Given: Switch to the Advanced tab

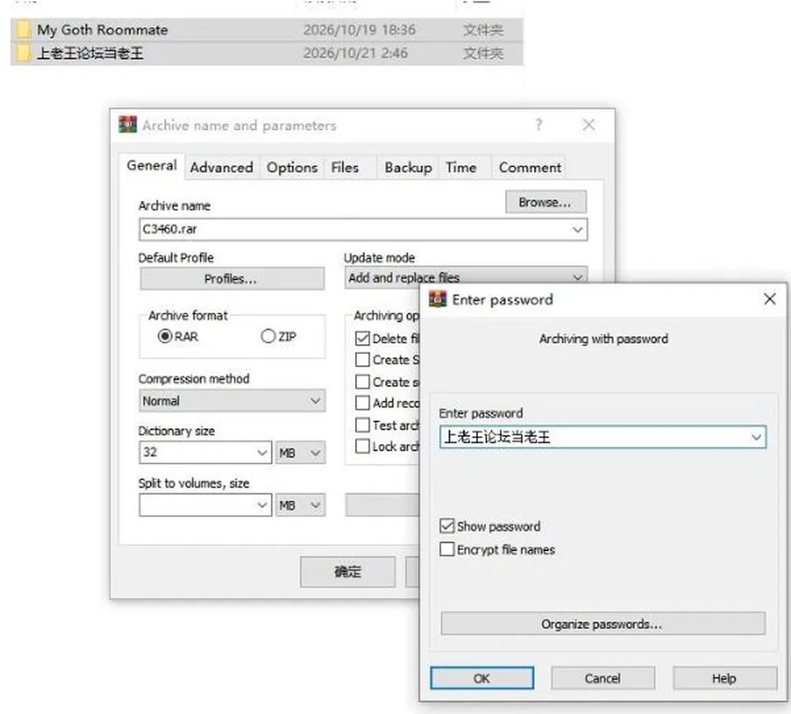Looking at the screenshot, I should point(222,167).
